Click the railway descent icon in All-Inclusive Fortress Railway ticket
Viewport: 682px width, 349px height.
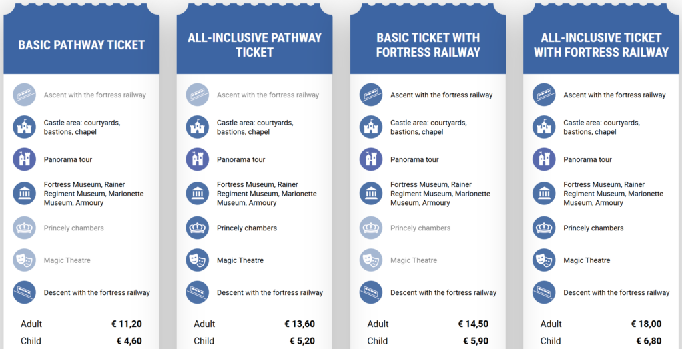544,292
